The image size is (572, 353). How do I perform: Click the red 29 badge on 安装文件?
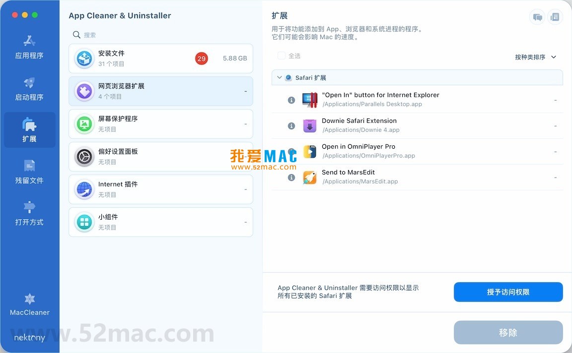tap(202, 59)
